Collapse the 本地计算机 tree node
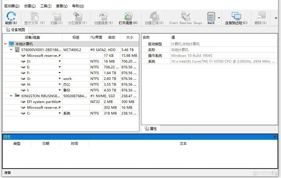Image resolution: width=281 pixels, height=178 pixels. pos(5,44)
